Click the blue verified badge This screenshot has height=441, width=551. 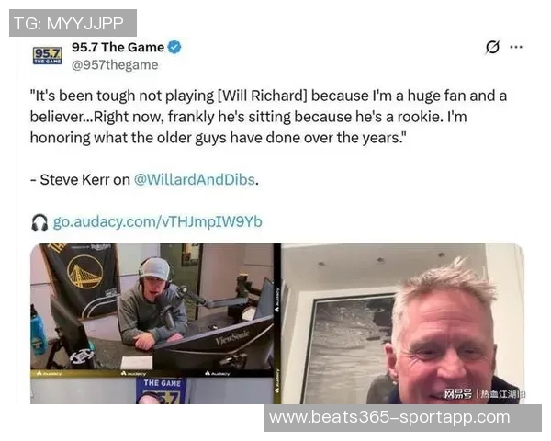[174, 47]
